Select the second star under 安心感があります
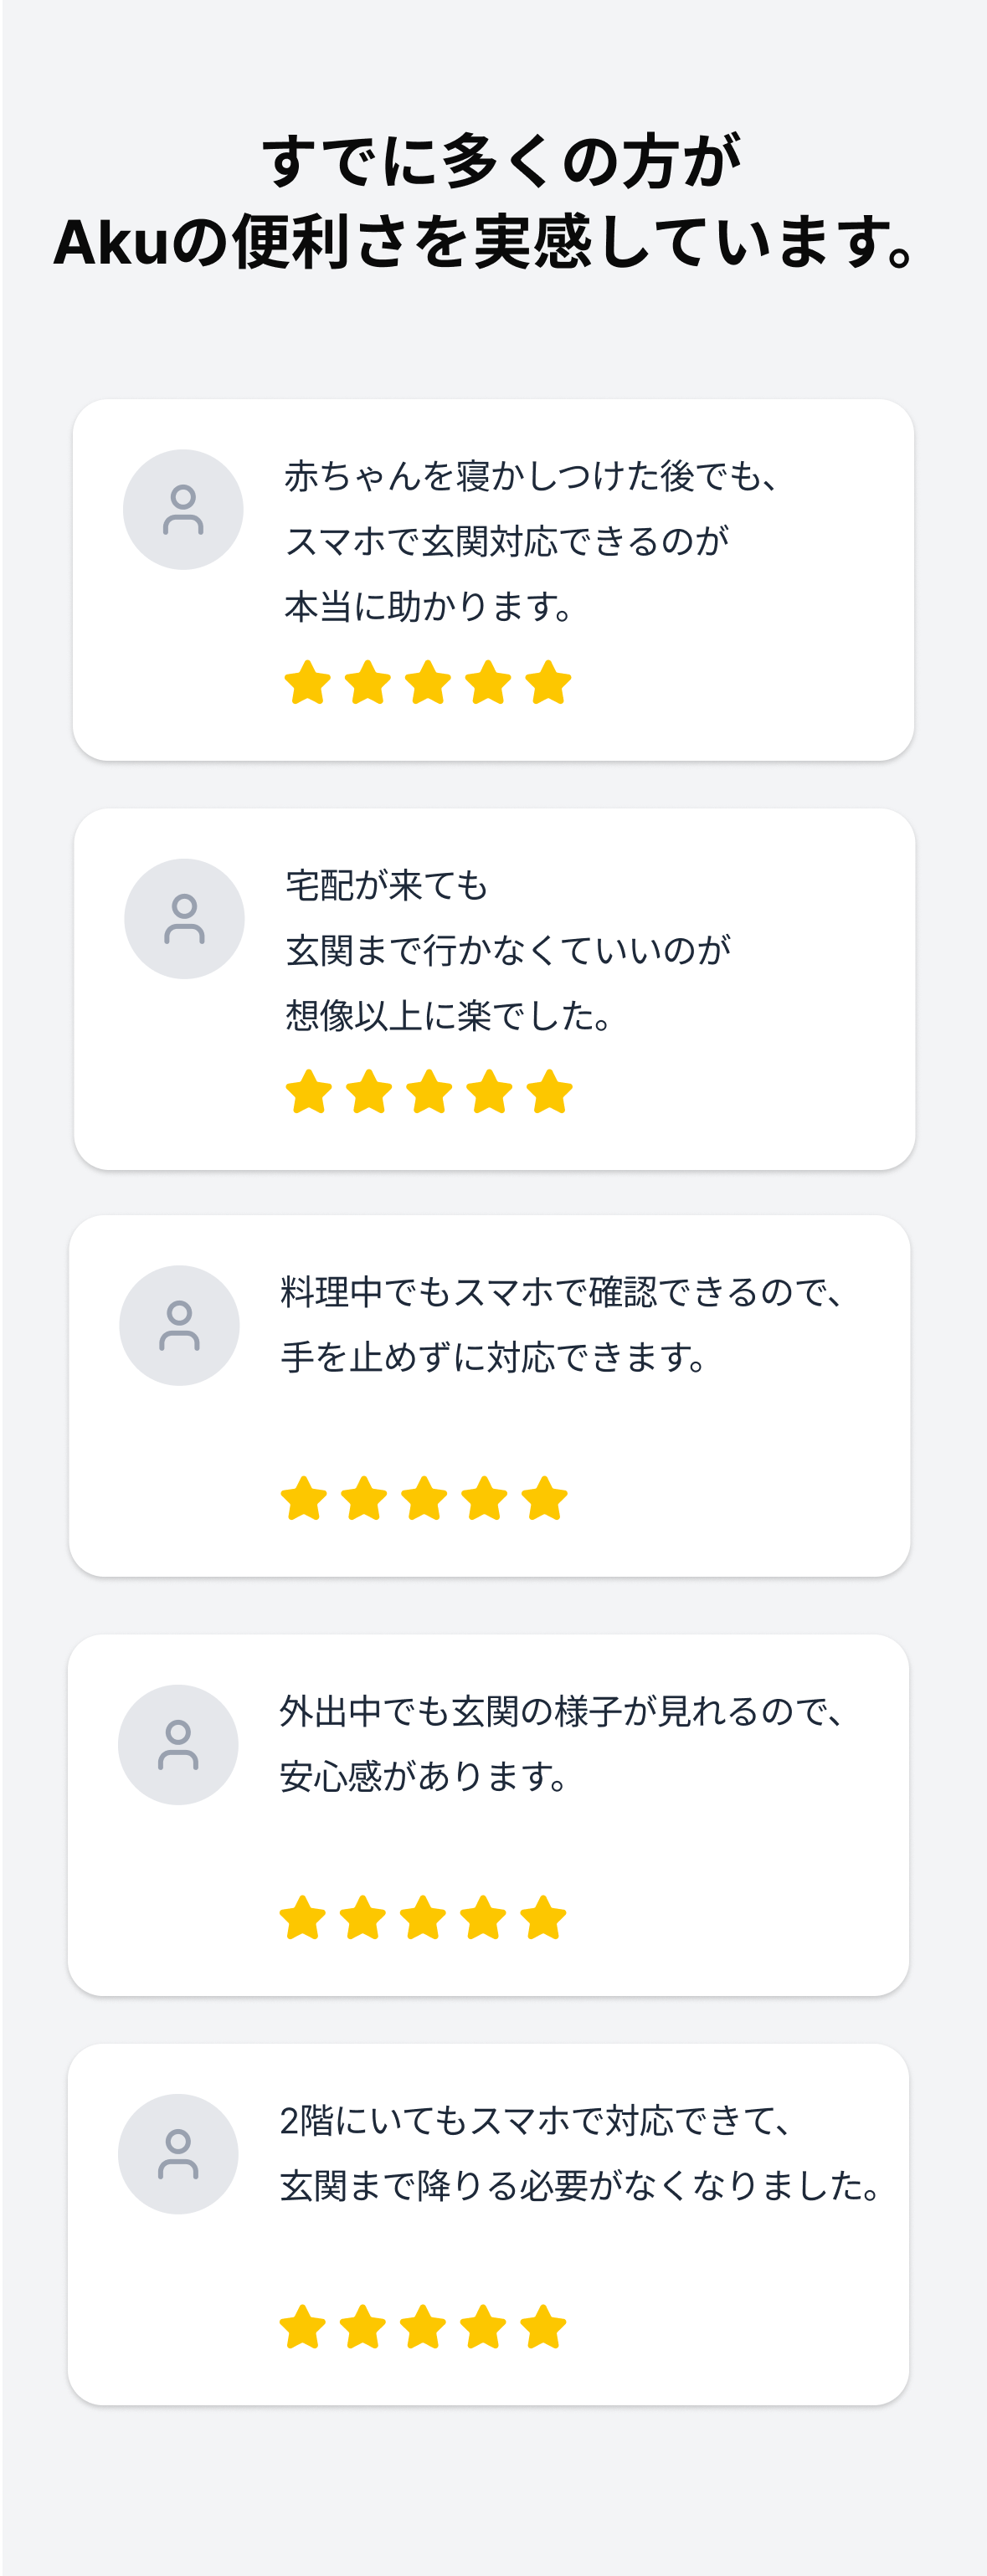The width and height of the screenshot is (987, 2576). tap(363, 1918)
